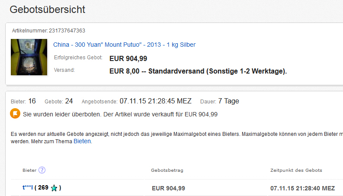The image size is (343, 196).
Task: Click the Gebote count 24
Action: pos(69,101)
